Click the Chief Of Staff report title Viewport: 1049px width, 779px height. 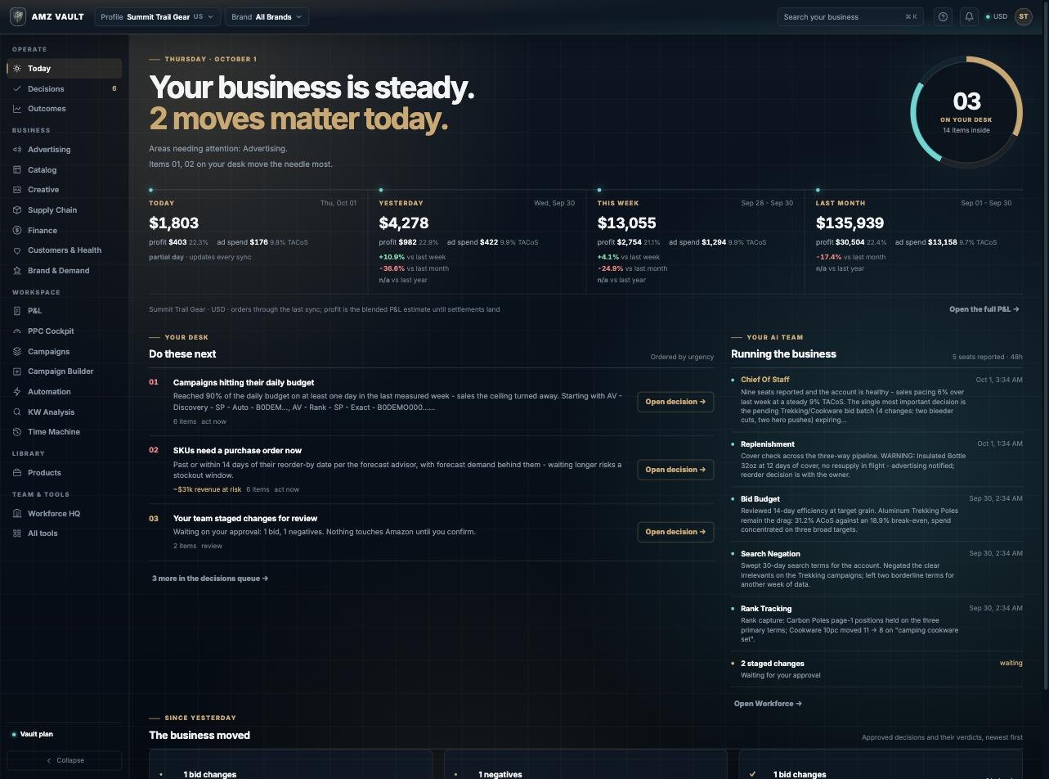[x=765, y=380]
